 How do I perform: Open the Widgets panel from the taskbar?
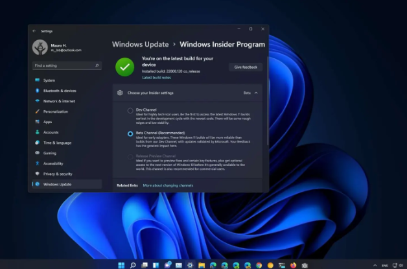click(x=156, y=265)
